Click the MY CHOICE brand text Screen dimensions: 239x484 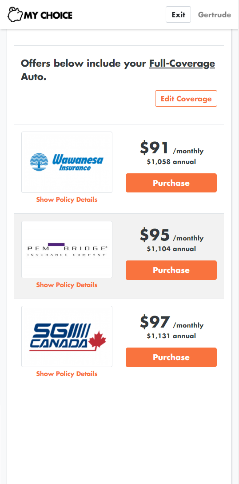[x=48, y=15]
